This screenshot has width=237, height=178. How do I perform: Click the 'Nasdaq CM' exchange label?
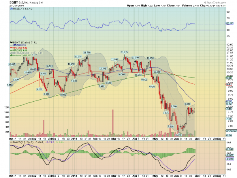coord(36,3)
